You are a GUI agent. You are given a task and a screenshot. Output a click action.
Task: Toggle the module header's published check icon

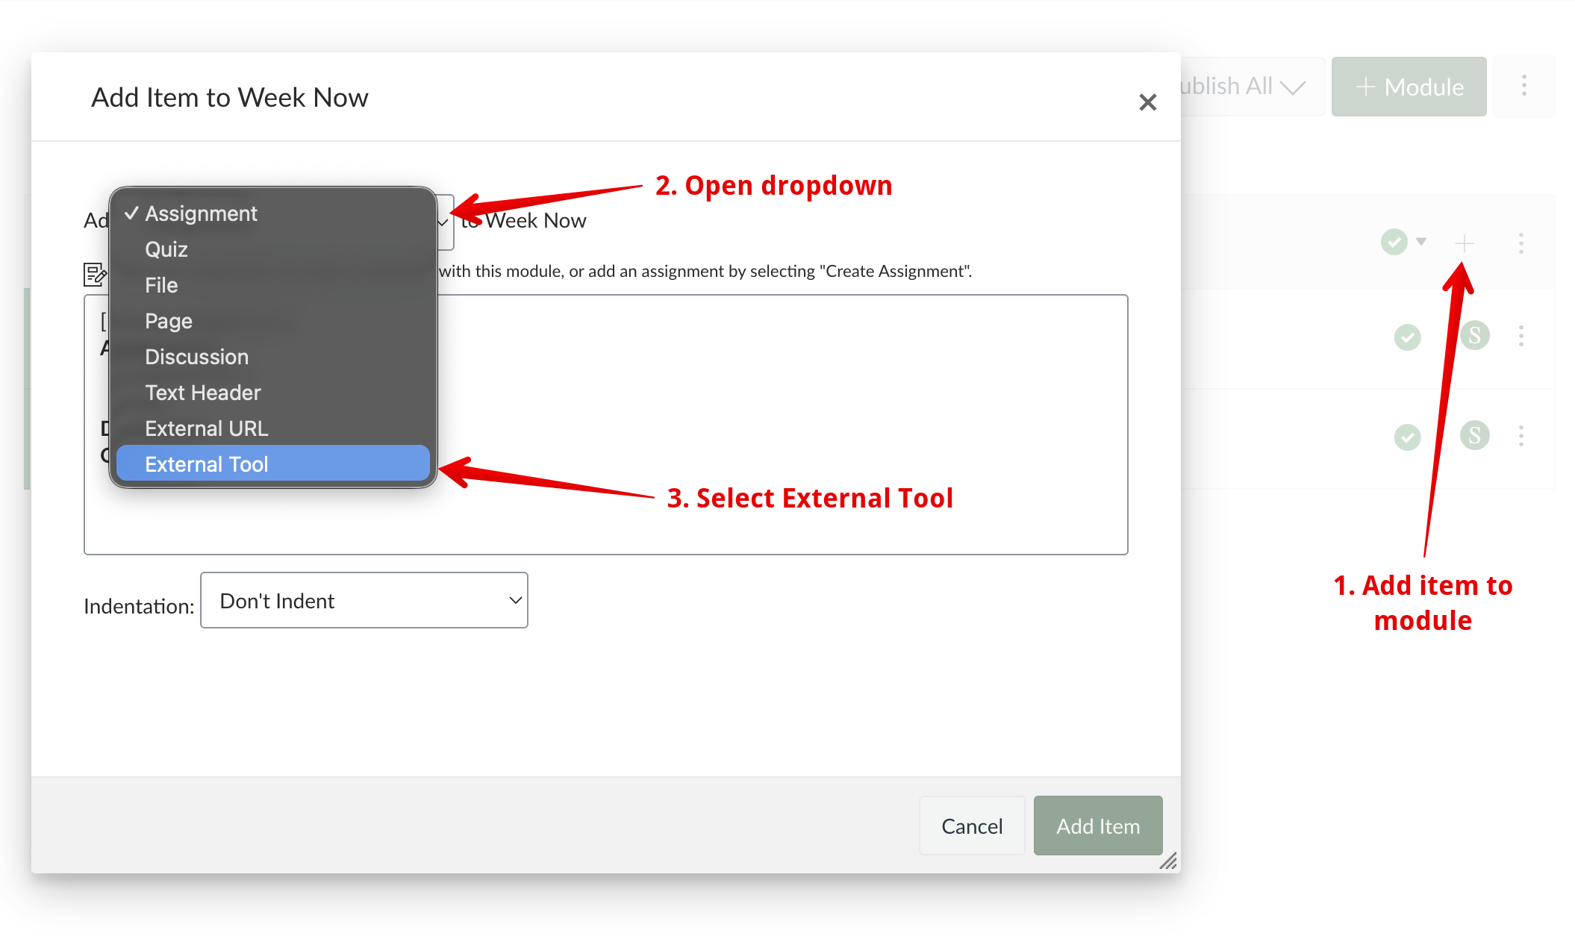coord(1394,242)
